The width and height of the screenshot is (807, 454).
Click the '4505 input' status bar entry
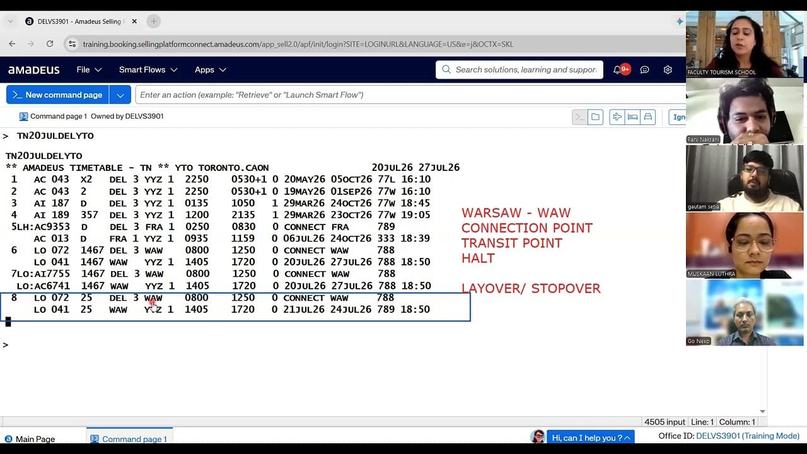665,422
